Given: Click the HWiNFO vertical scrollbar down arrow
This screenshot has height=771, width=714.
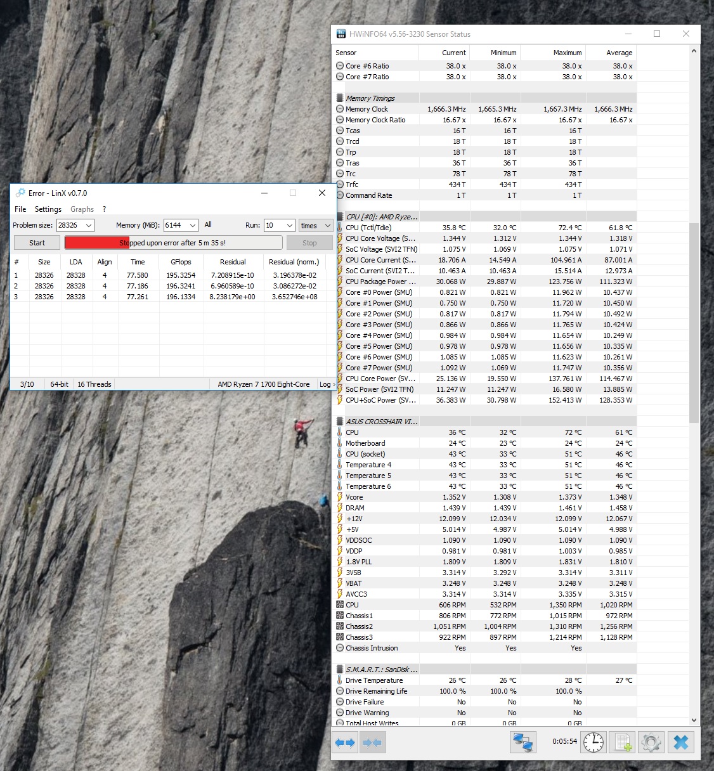Looking at the screenshot, I should click(694, 720).
